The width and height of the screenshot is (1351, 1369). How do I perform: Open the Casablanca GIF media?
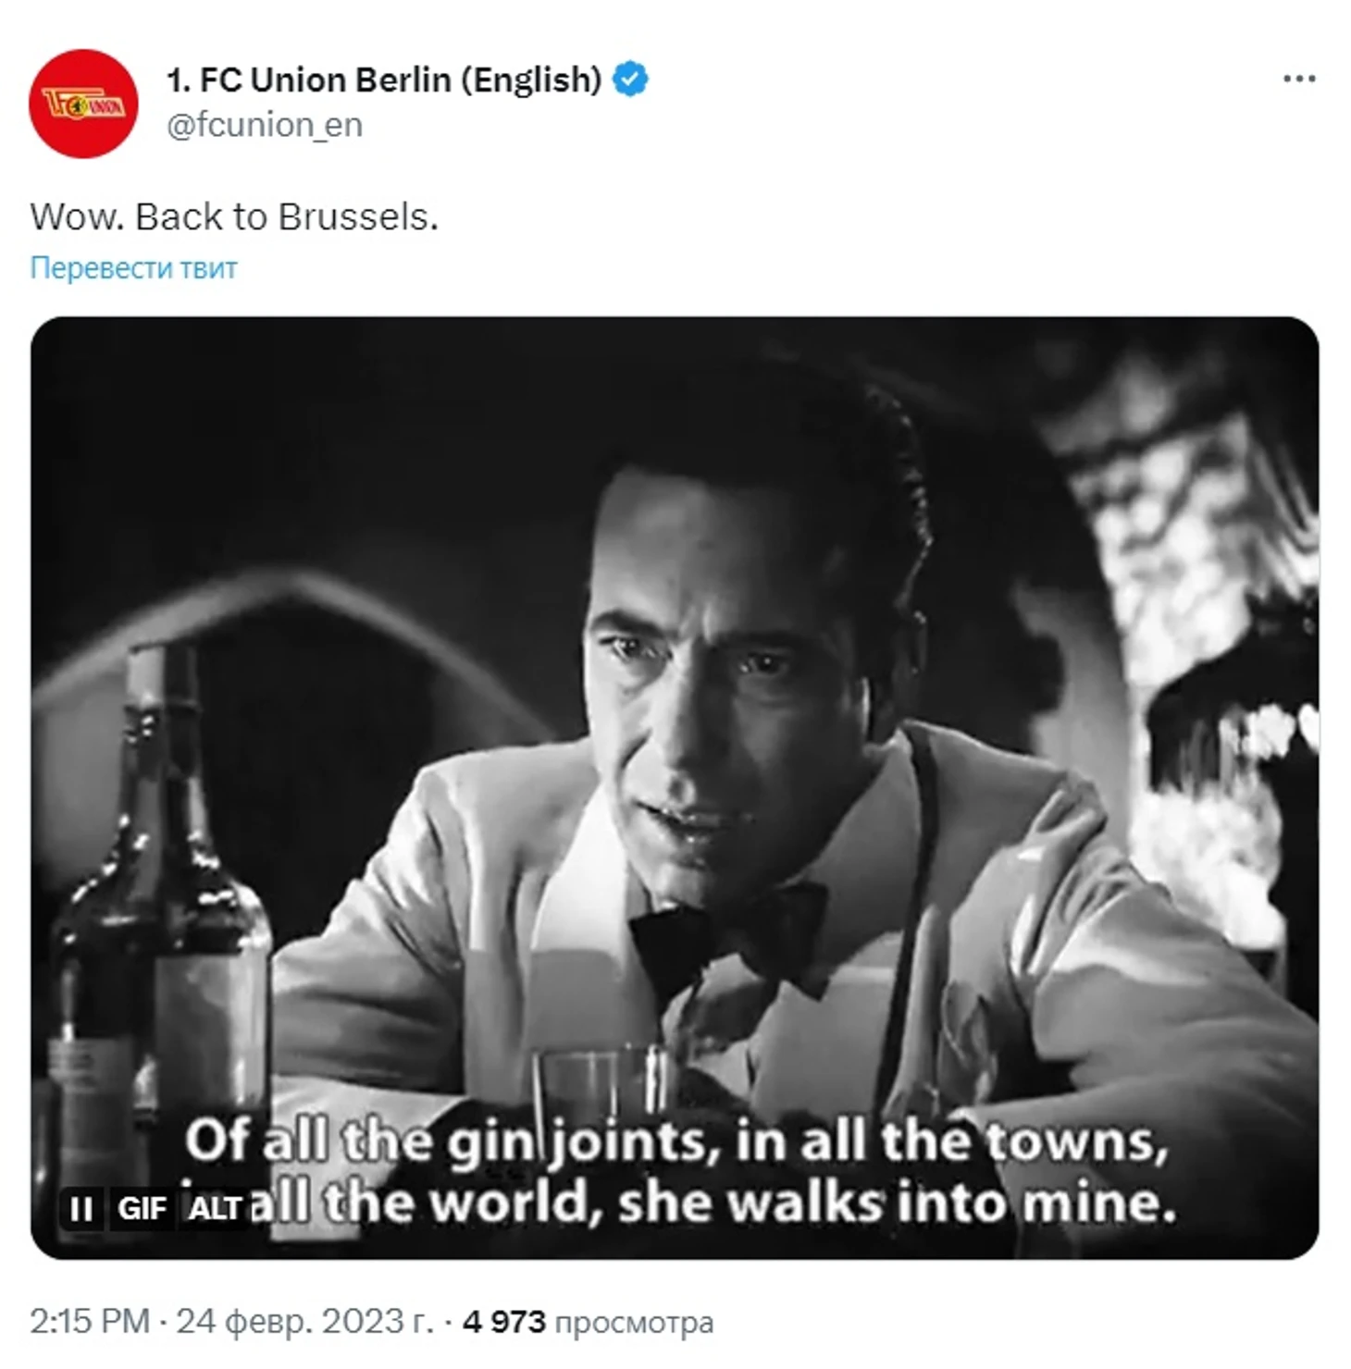coord(675,788)
